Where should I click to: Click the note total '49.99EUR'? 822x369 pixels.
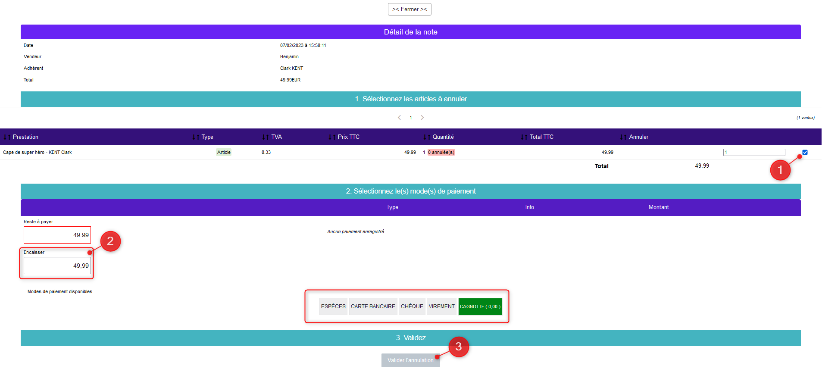291,80
